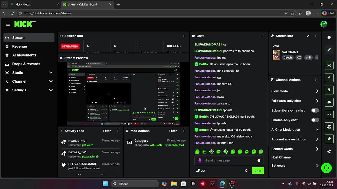Edit stream info with the pencil in the Stream info header
The image size is (337, 189).
(x=308, y=36)
